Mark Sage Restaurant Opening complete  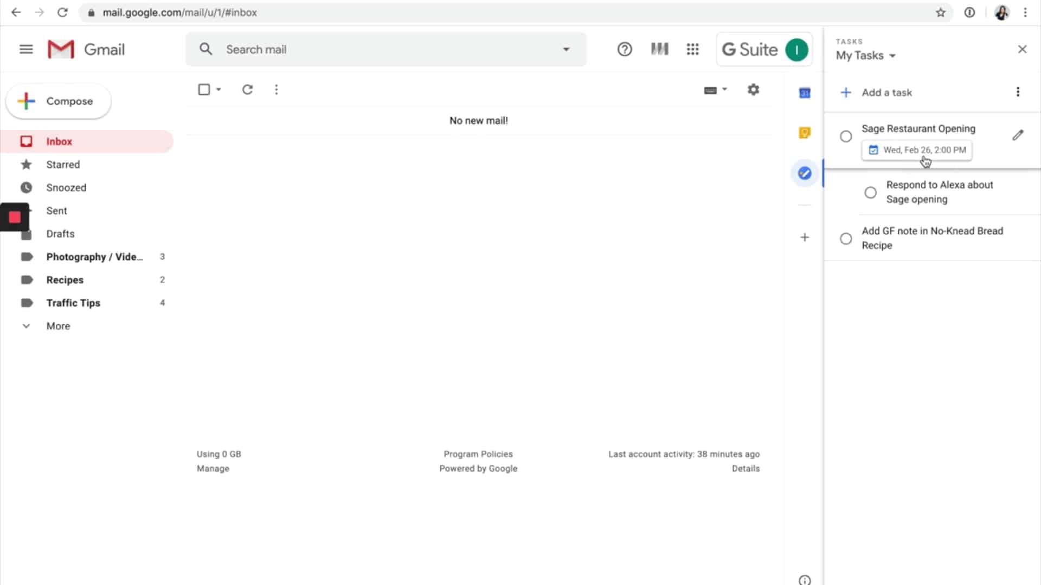[x=846, y=136]
